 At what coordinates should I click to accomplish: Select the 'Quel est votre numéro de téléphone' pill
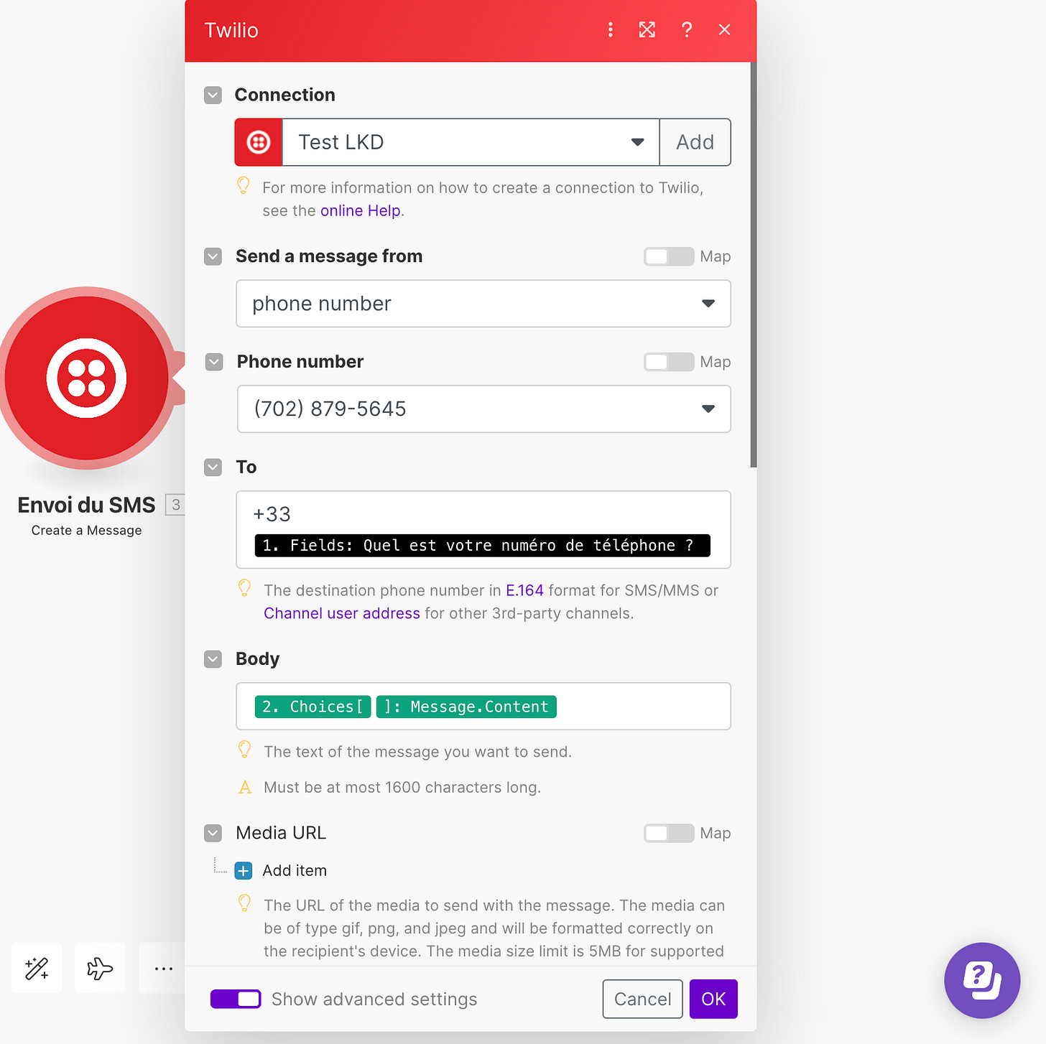(x=482, y=546)
